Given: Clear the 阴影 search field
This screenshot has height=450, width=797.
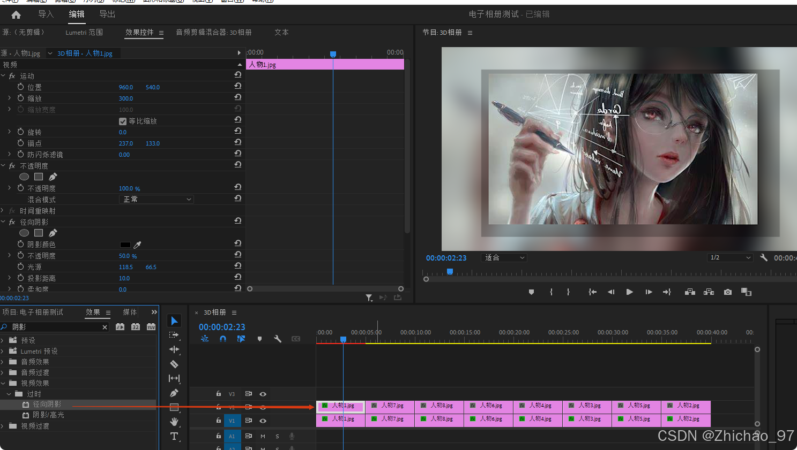Looking at the screenshot, I should 105,327.
